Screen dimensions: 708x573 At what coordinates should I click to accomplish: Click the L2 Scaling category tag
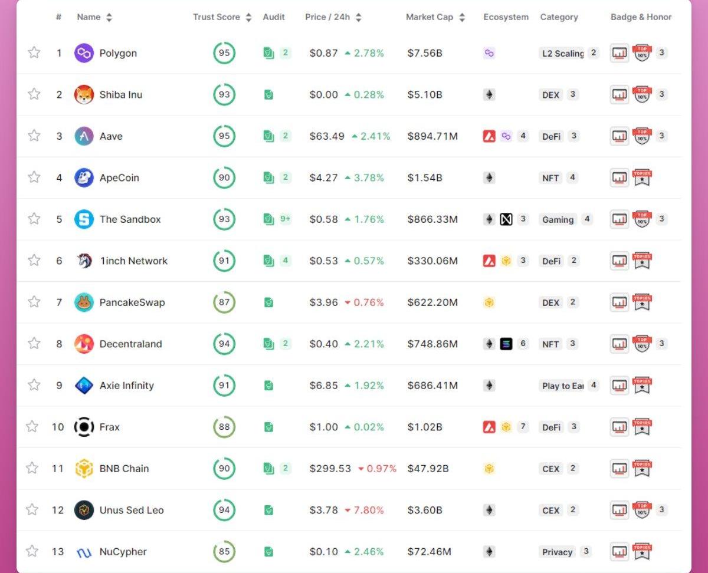pyautogui.click(x=562, y=53)
